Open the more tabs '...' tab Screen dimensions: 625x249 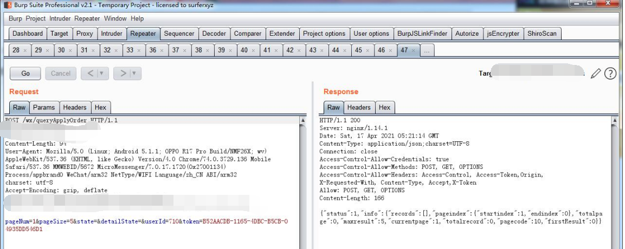click(427, 50)
